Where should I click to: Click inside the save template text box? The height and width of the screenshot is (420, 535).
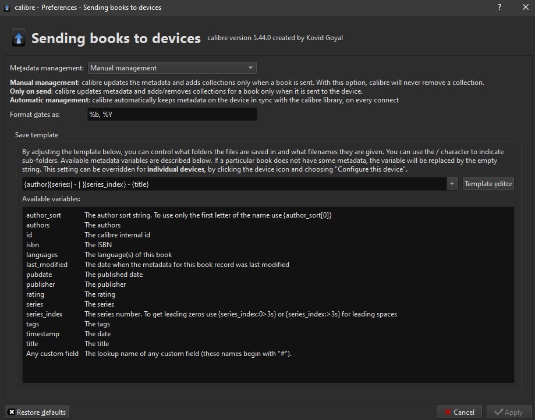pyautogui.click(x=233, y=184)
